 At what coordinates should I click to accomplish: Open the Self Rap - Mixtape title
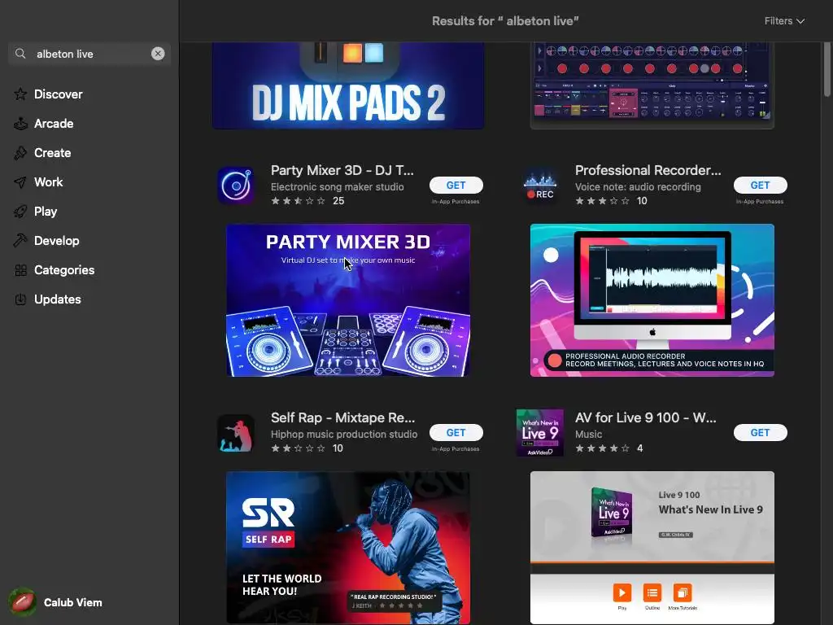coord(342,417)
